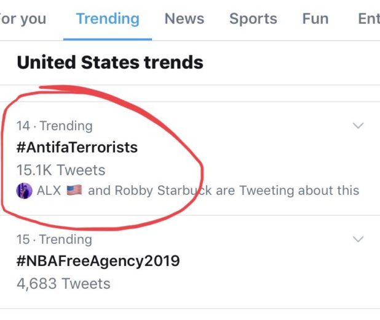
Task: Click the United States trends heading
Action: coord(109,63)
